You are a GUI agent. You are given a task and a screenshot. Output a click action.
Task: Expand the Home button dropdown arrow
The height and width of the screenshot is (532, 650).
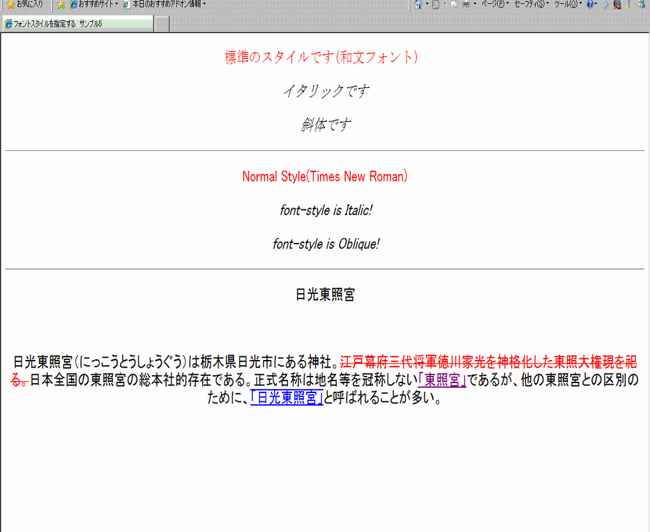[427, 4]
